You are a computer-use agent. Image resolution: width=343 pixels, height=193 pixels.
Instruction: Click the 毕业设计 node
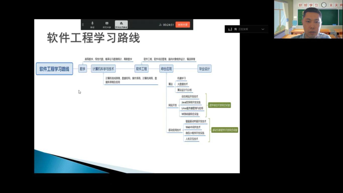click(204, 69)
